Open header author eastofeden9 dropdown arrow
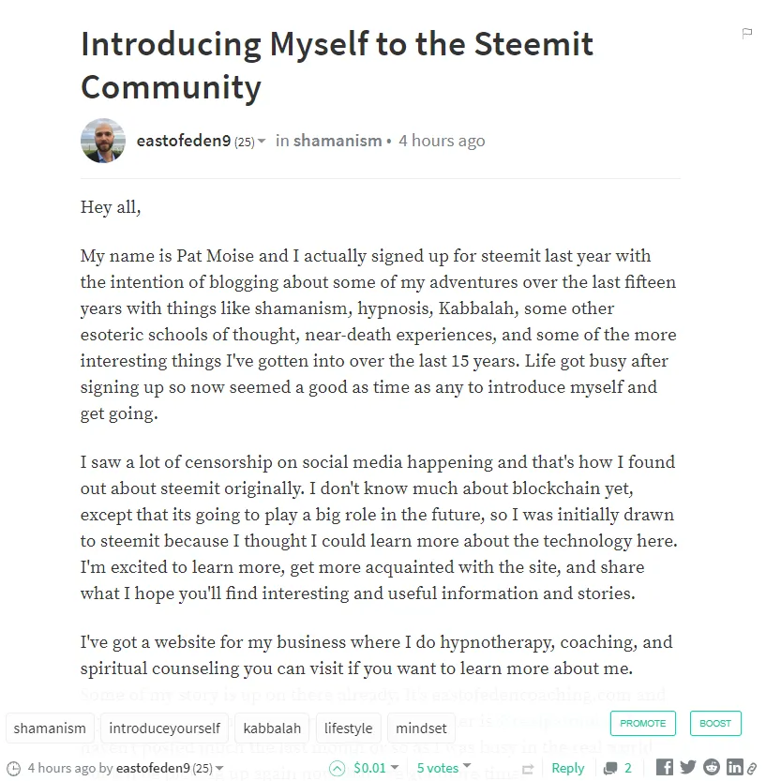Viewport: 781px width, 781px height. coord(262,142)
